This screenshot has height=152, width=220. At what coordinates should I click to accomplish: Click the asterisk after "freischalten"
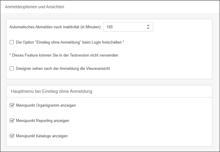tap(123, 42)
